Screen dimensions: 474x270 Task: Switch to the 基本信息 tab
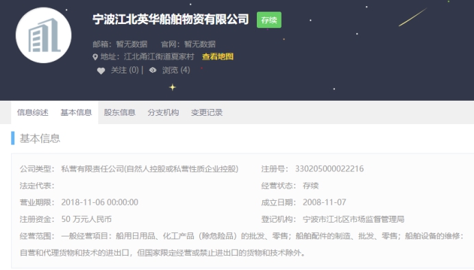click(76, 112)
